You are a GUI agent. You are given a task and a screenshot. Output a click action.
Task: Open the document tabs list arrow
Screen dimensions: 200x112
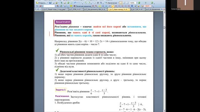pyautogui.click(x=162, y=9)
